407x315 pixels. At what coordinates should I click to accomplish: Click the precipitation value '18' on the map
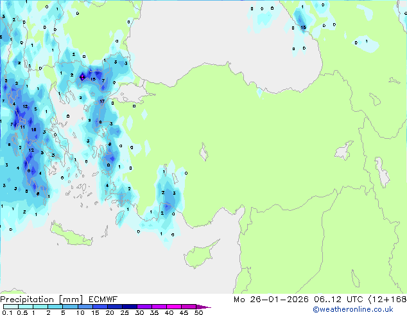tap(34, 129)
